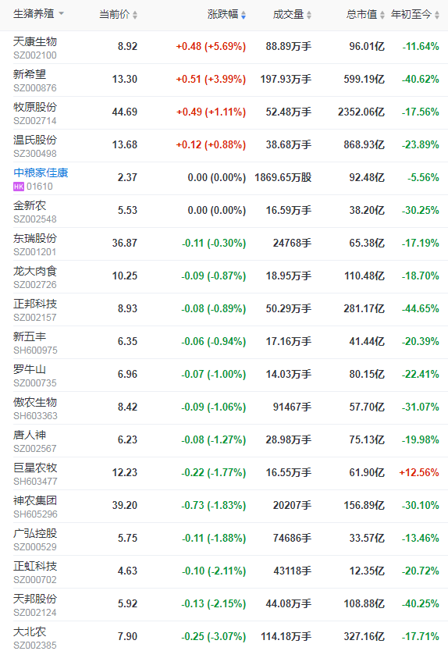Image resolution: width=448 pixels, height=651 pixels.
Task: Open the 巨星农牧 stock link
Action: point(35,468)
